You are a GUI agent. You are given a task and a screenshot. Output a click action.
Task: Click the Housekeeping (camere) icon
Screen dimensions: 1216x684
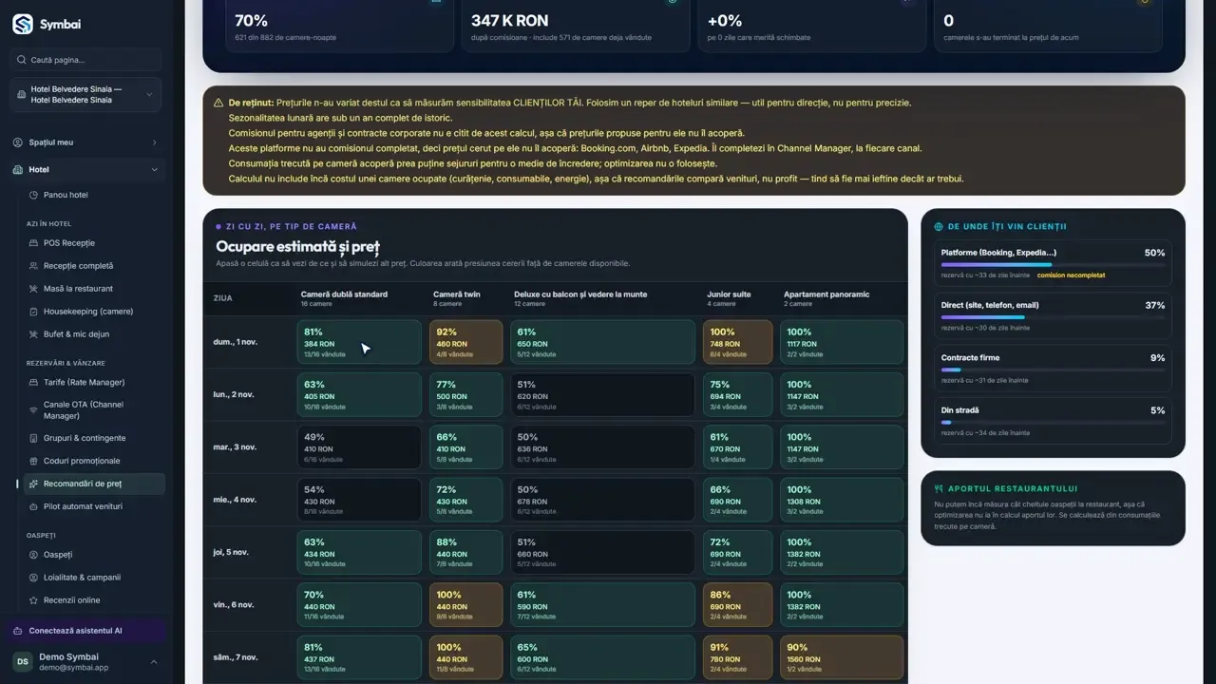[x=34, y=312]
